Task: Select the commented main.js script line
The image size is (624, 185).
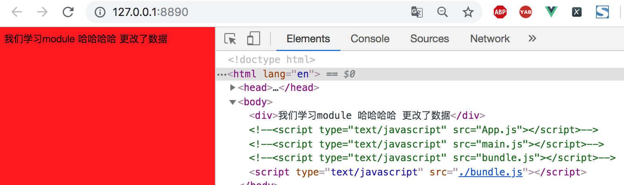Action: tap(426, 144)
